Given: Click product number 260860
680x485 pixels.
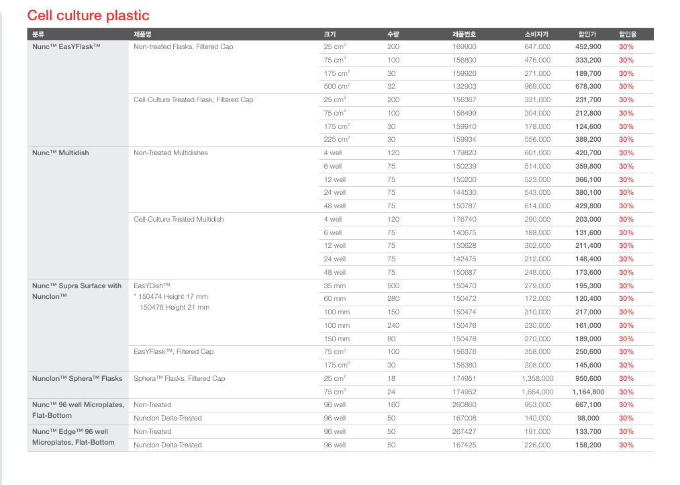Looking at the screenshot, I should pos(464,405).
